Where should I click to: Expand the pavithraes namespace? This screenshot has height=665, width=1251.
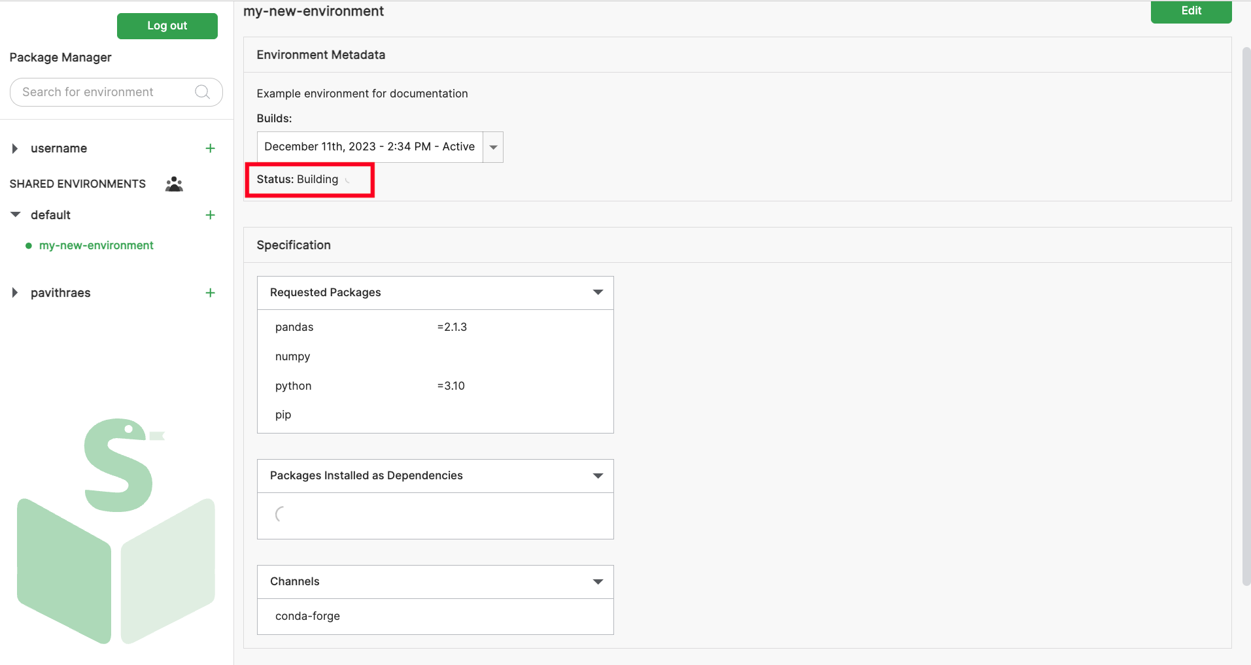pyautogui.click(x=15, y=293)
